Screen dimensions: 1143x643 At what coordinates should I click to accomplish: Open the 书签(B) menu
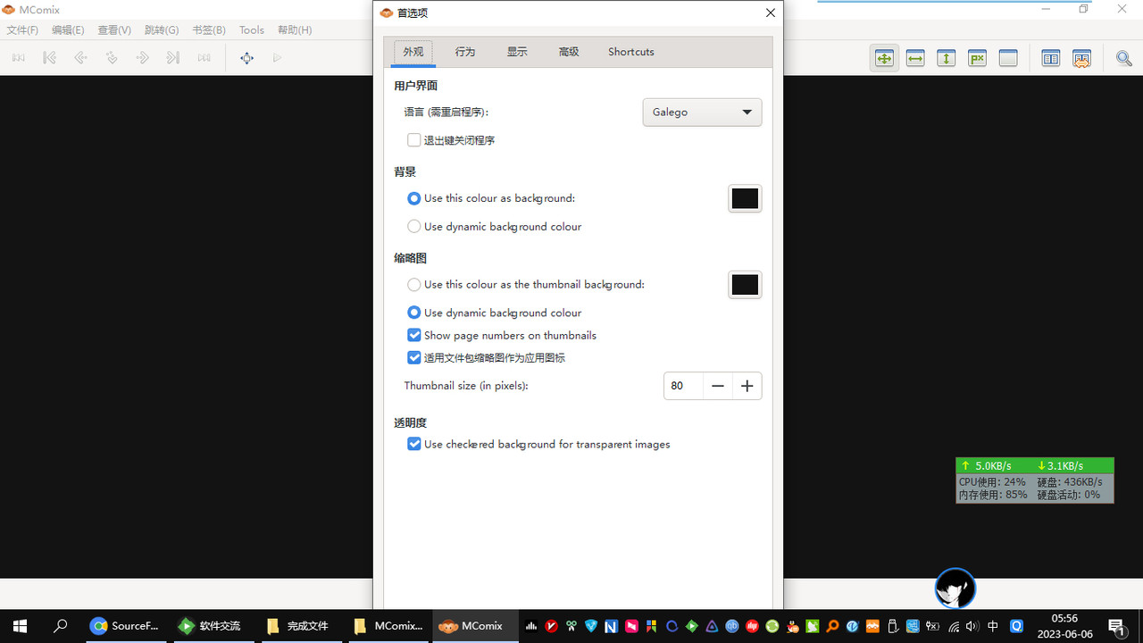(x=209, y=30)
